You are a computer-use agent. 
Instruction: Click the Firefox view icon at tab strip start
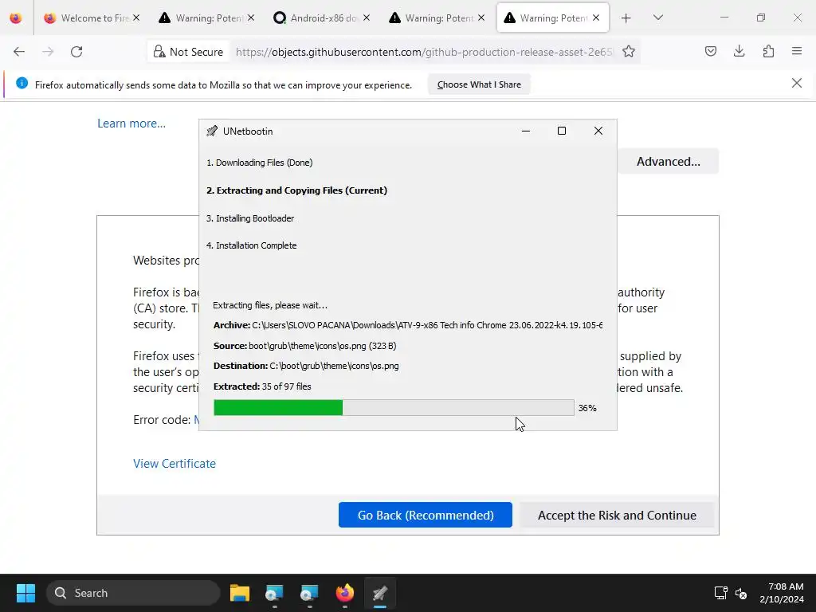[x=16, y=18]
